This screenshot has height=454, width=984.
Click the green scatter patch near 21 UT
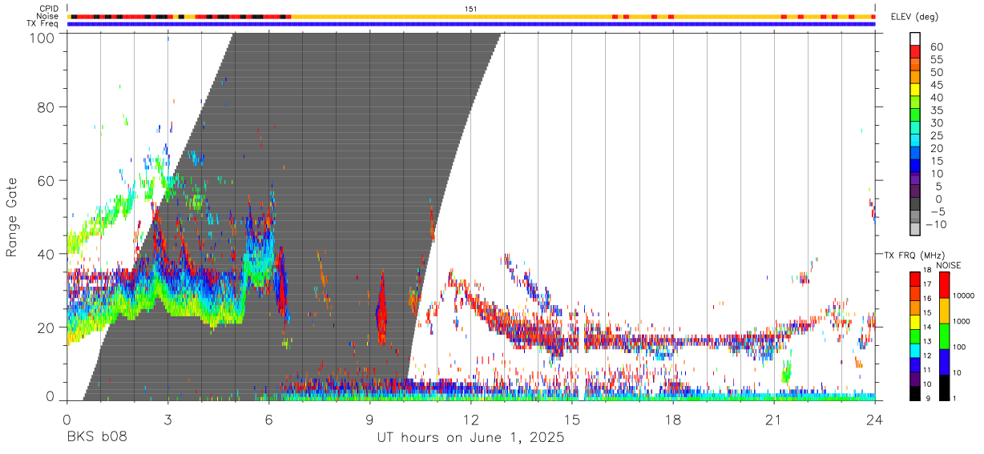[786, 372]
